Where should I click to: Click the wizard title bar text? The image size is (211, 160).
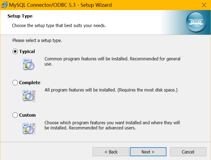(x=61, y=5)
